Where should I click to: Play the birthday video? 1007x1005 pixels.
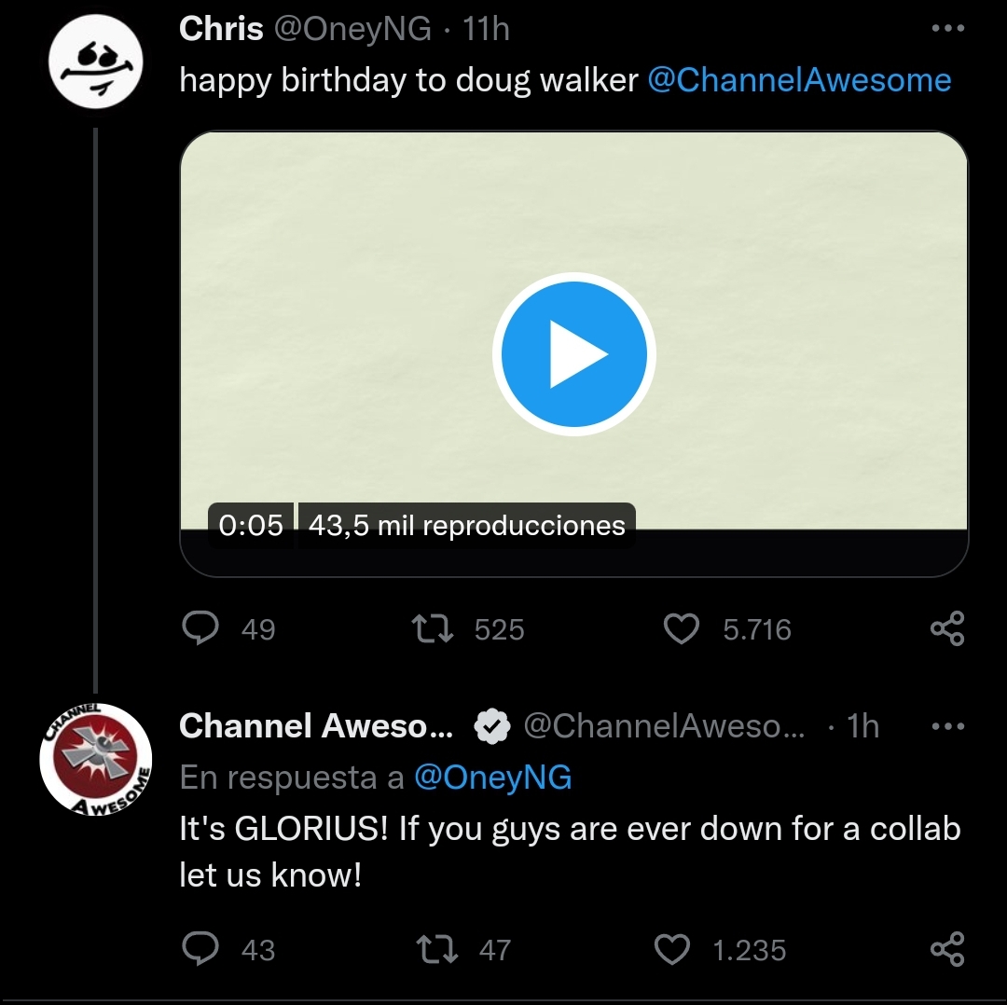[573, 354]
